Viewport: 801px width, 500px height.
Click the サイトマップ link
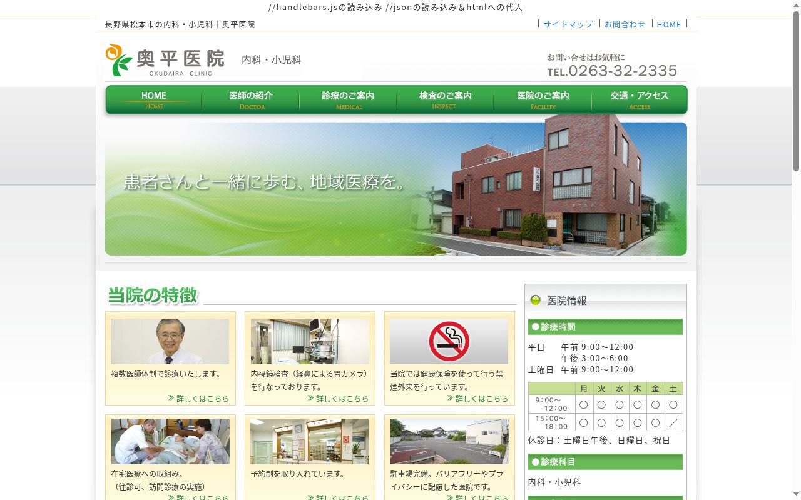coord(568,24)
